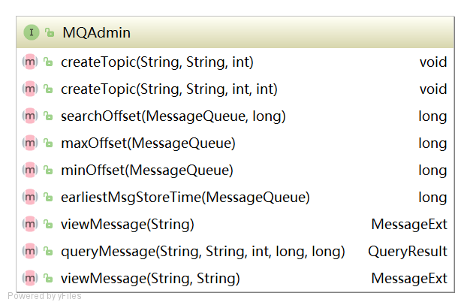Click lock icon beside viewMessage(String, String)

48,278
